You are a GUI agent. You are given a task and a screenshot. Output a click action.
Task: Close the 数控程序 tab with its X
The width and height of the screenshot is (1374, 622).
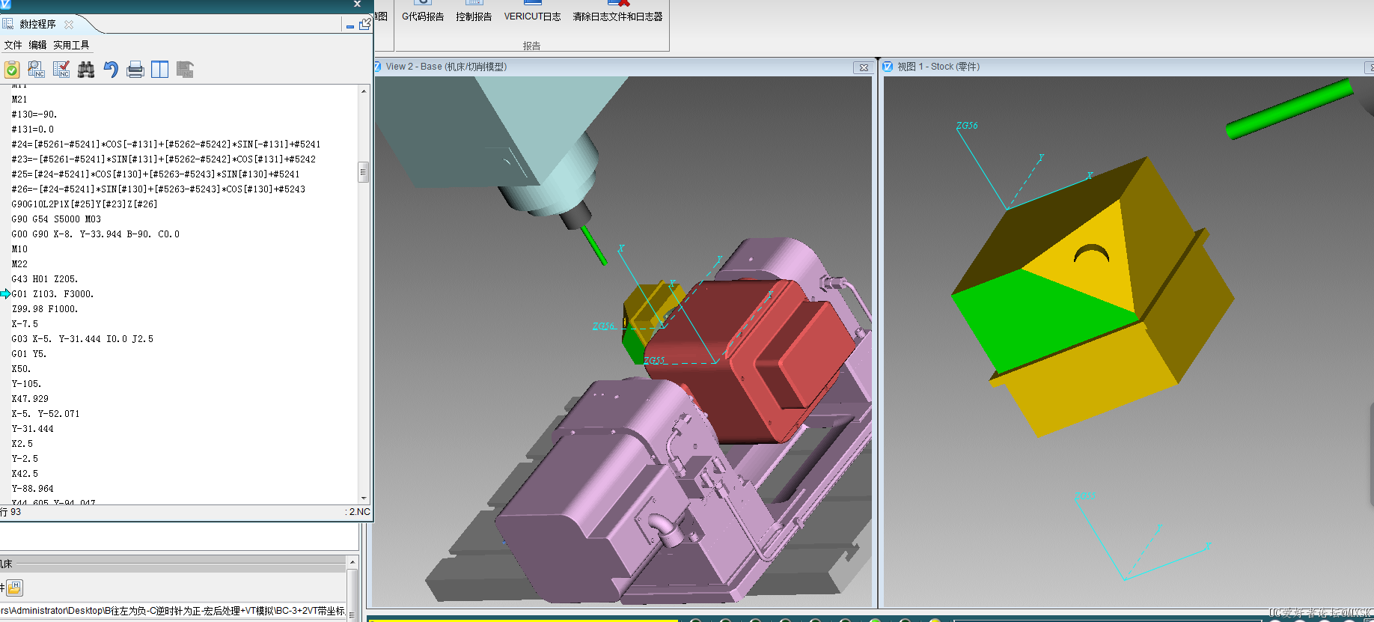point(69,24)
